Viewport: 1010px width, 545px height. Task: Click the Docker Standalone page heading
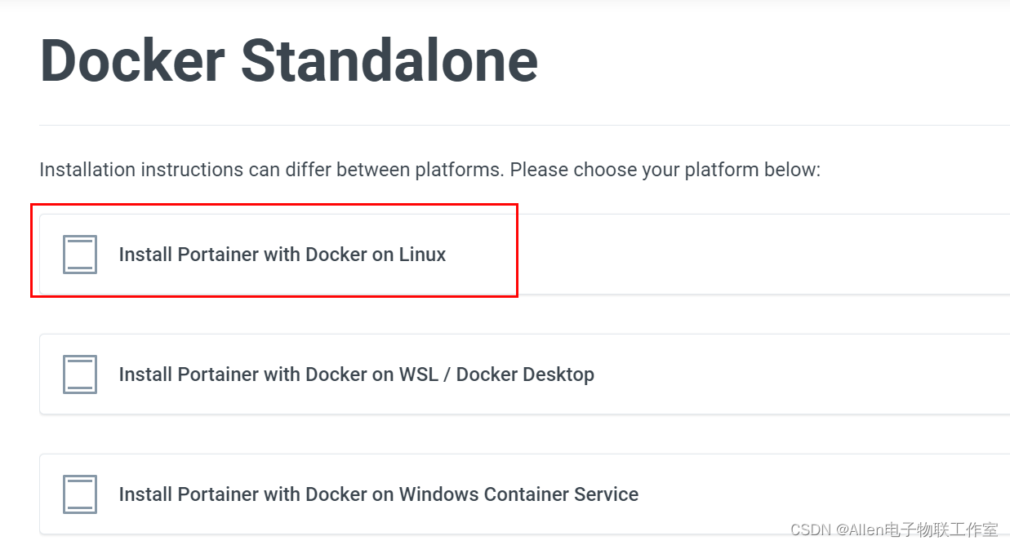288,60
